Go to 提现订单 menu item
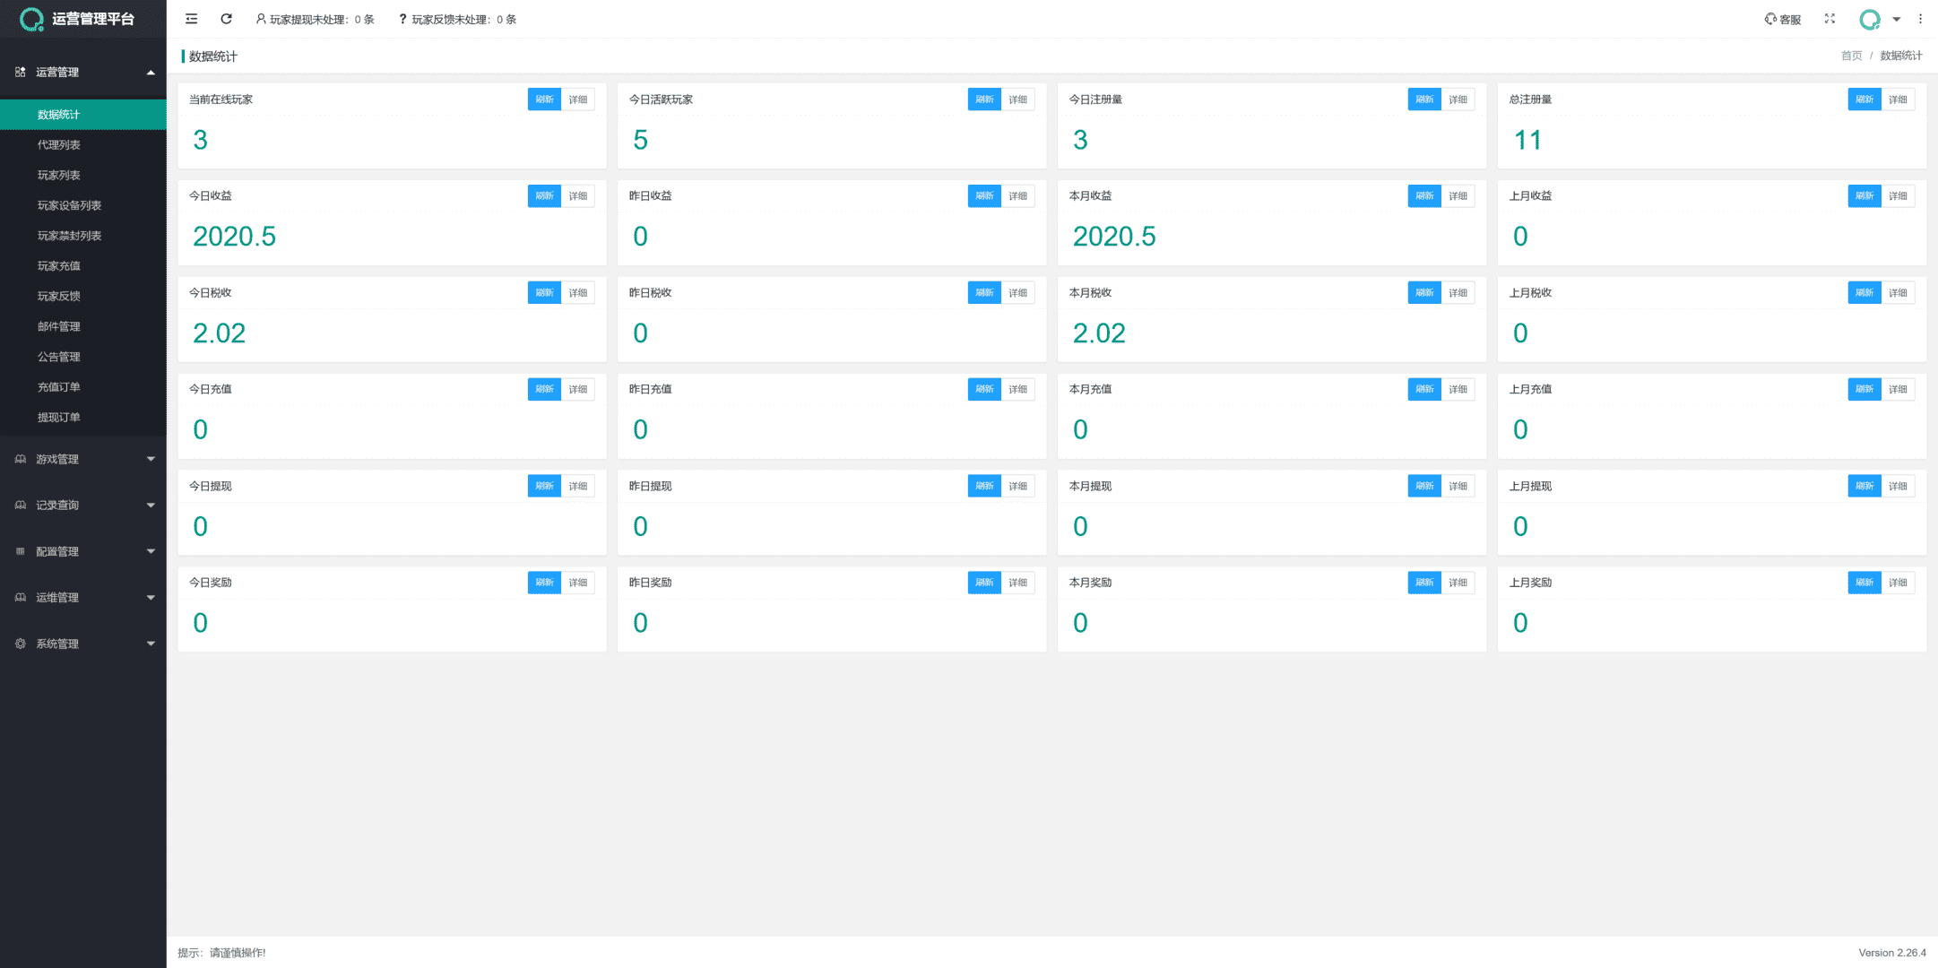This screenshot has width=1938, height=968. pos(59,417)
